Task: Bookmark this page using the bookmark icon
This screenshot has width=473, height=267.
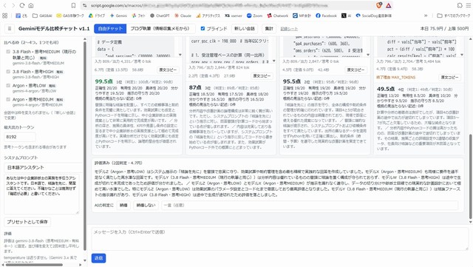Action: tap(73, 5)
